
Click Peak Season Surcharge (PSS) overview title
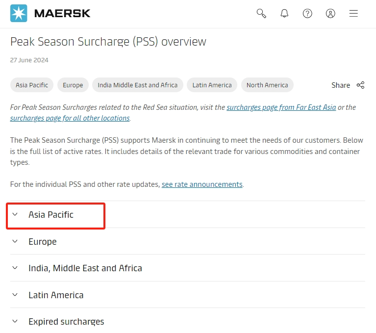tap(108, 42)
